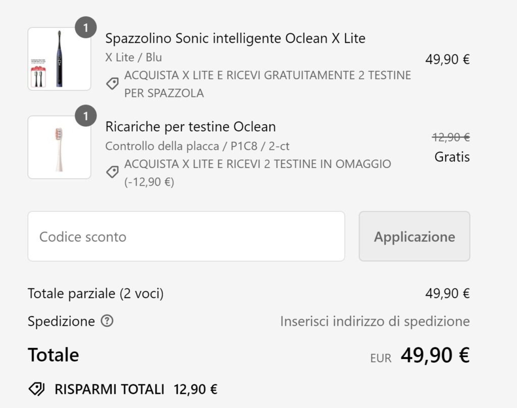
Task: Click the quantity badge on the brush head thumbnail
Action: (85, 117)
